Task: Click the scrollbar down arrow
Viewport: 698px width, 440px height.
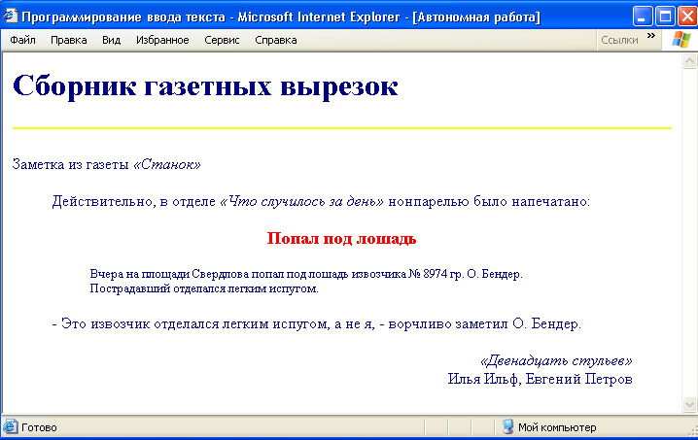Action: point(689,404)
